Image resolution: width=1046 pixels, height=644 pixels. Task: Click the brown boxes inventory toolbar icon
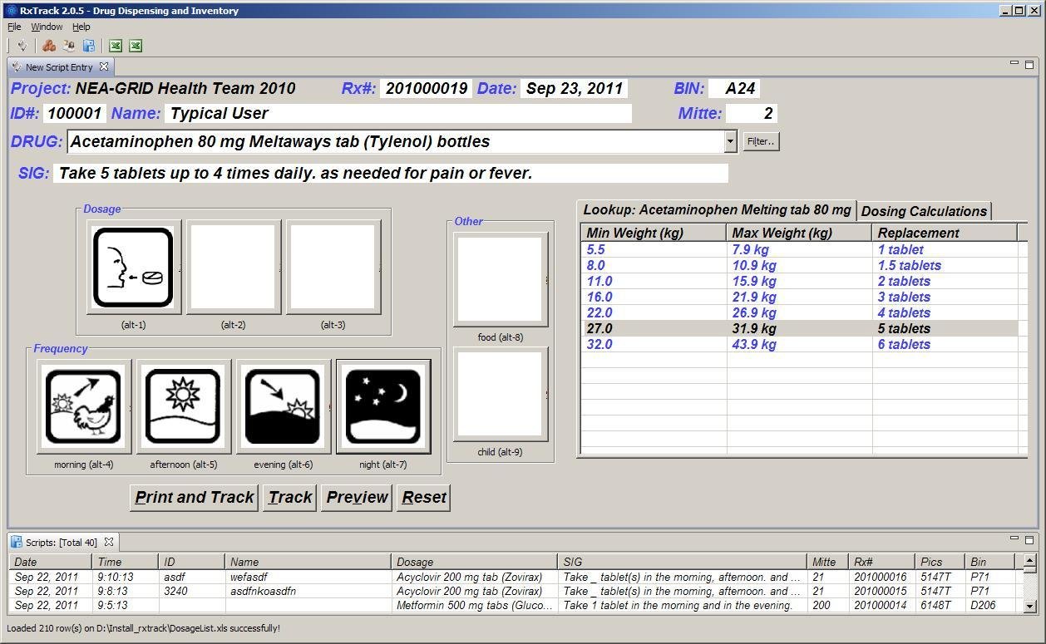[x=49, y=46]
